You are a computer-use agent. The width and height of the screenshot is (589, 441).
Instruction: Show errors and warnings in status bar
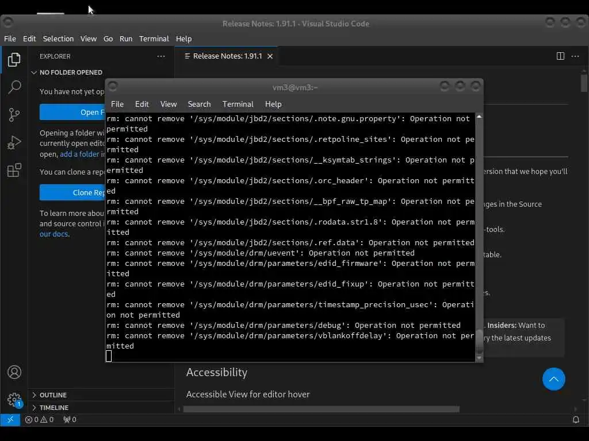pyautogui.click(x=40, y=420)
